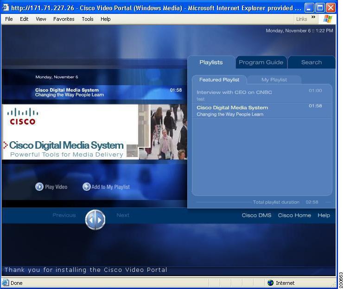344x289 pixels.
Task: Maximize the Internet Explorer window
Action: [x=320, y=8]
